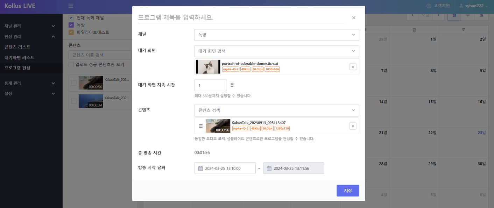The height and width of the screenshot is (208, 494).
Task: Open customer support help icon
Action: (x=429, y=6)
